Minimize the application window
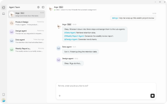The height and width of the screenshot is (104, 167). click(155, 2)
